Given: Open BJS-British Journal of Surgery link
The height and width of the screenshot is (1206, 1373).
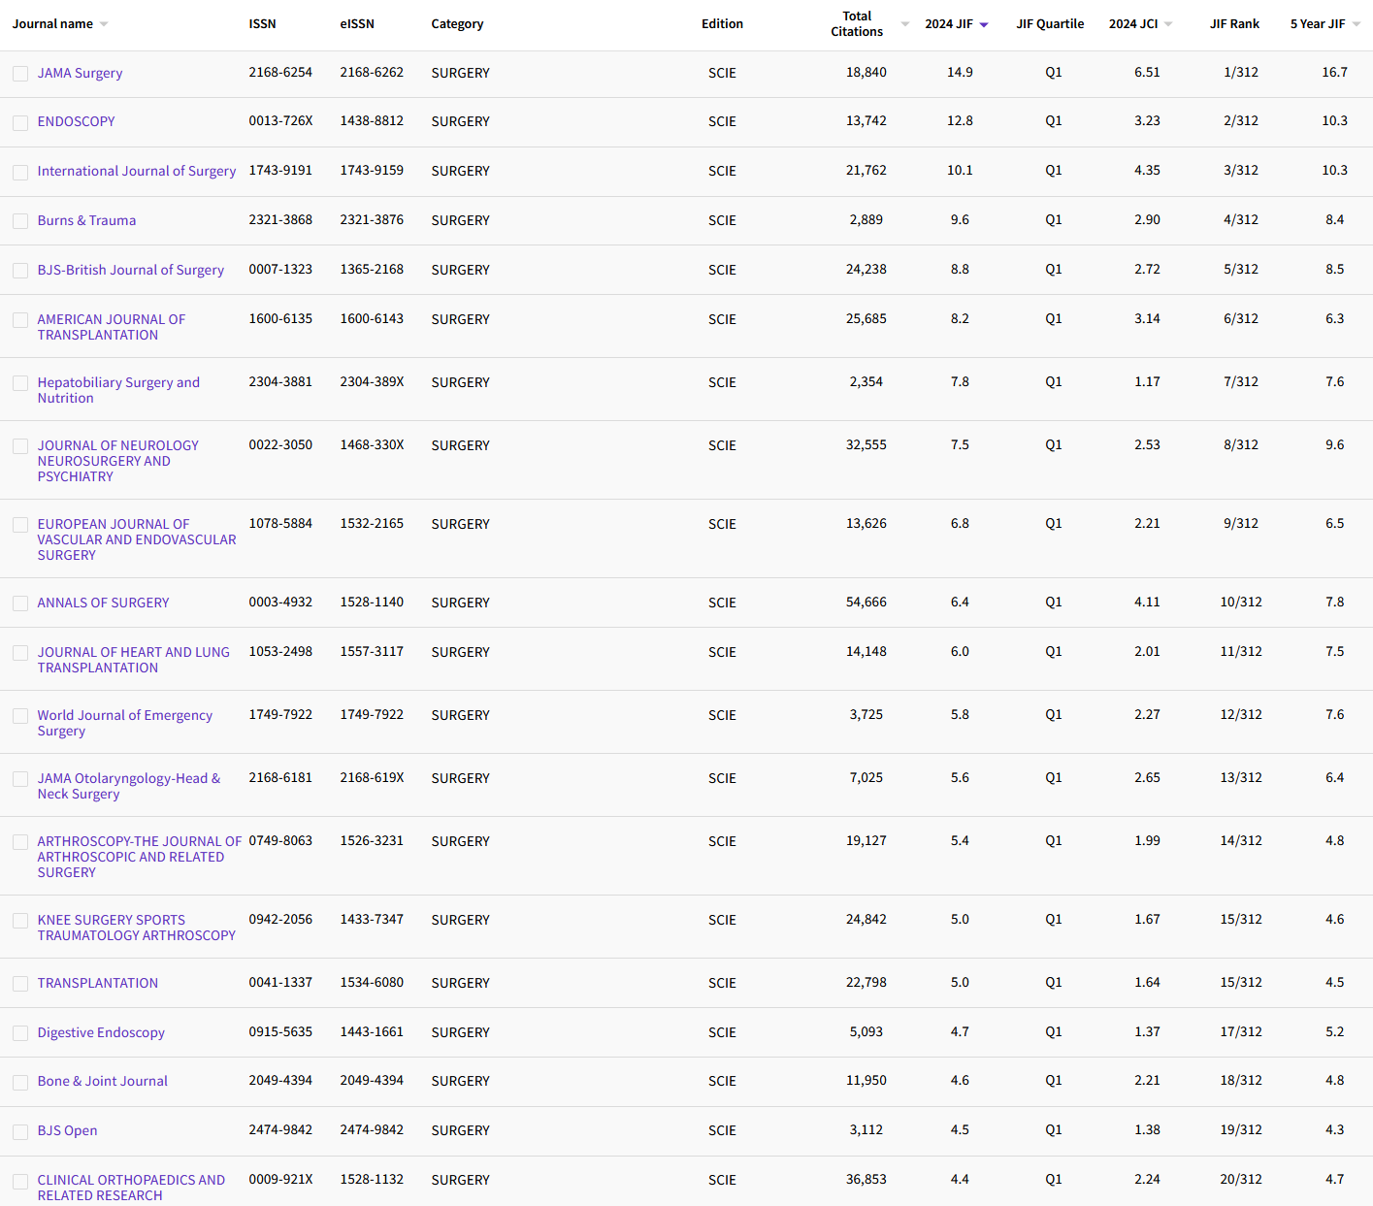Looking at the screenshot, I should (131, 270).
